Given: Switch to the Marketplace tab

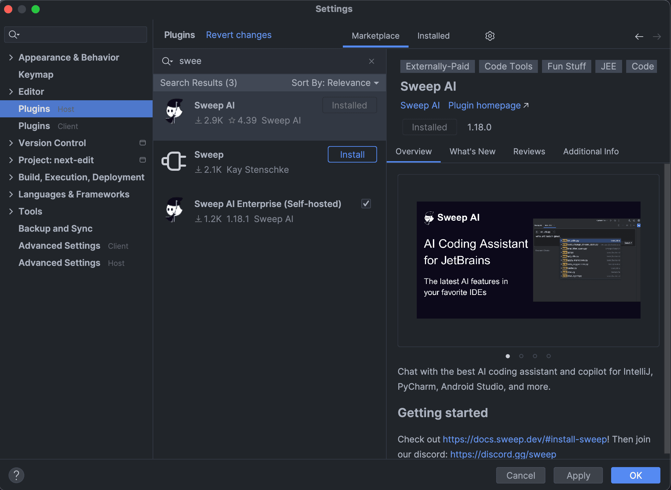Looking at the screenshot, I should pyautogui.click(x=375, y=36).
